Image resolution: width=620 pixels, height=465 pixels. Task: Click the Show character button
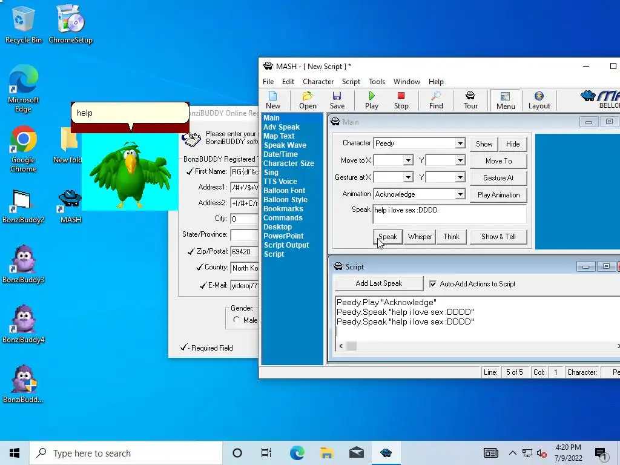tap(484, 144)
